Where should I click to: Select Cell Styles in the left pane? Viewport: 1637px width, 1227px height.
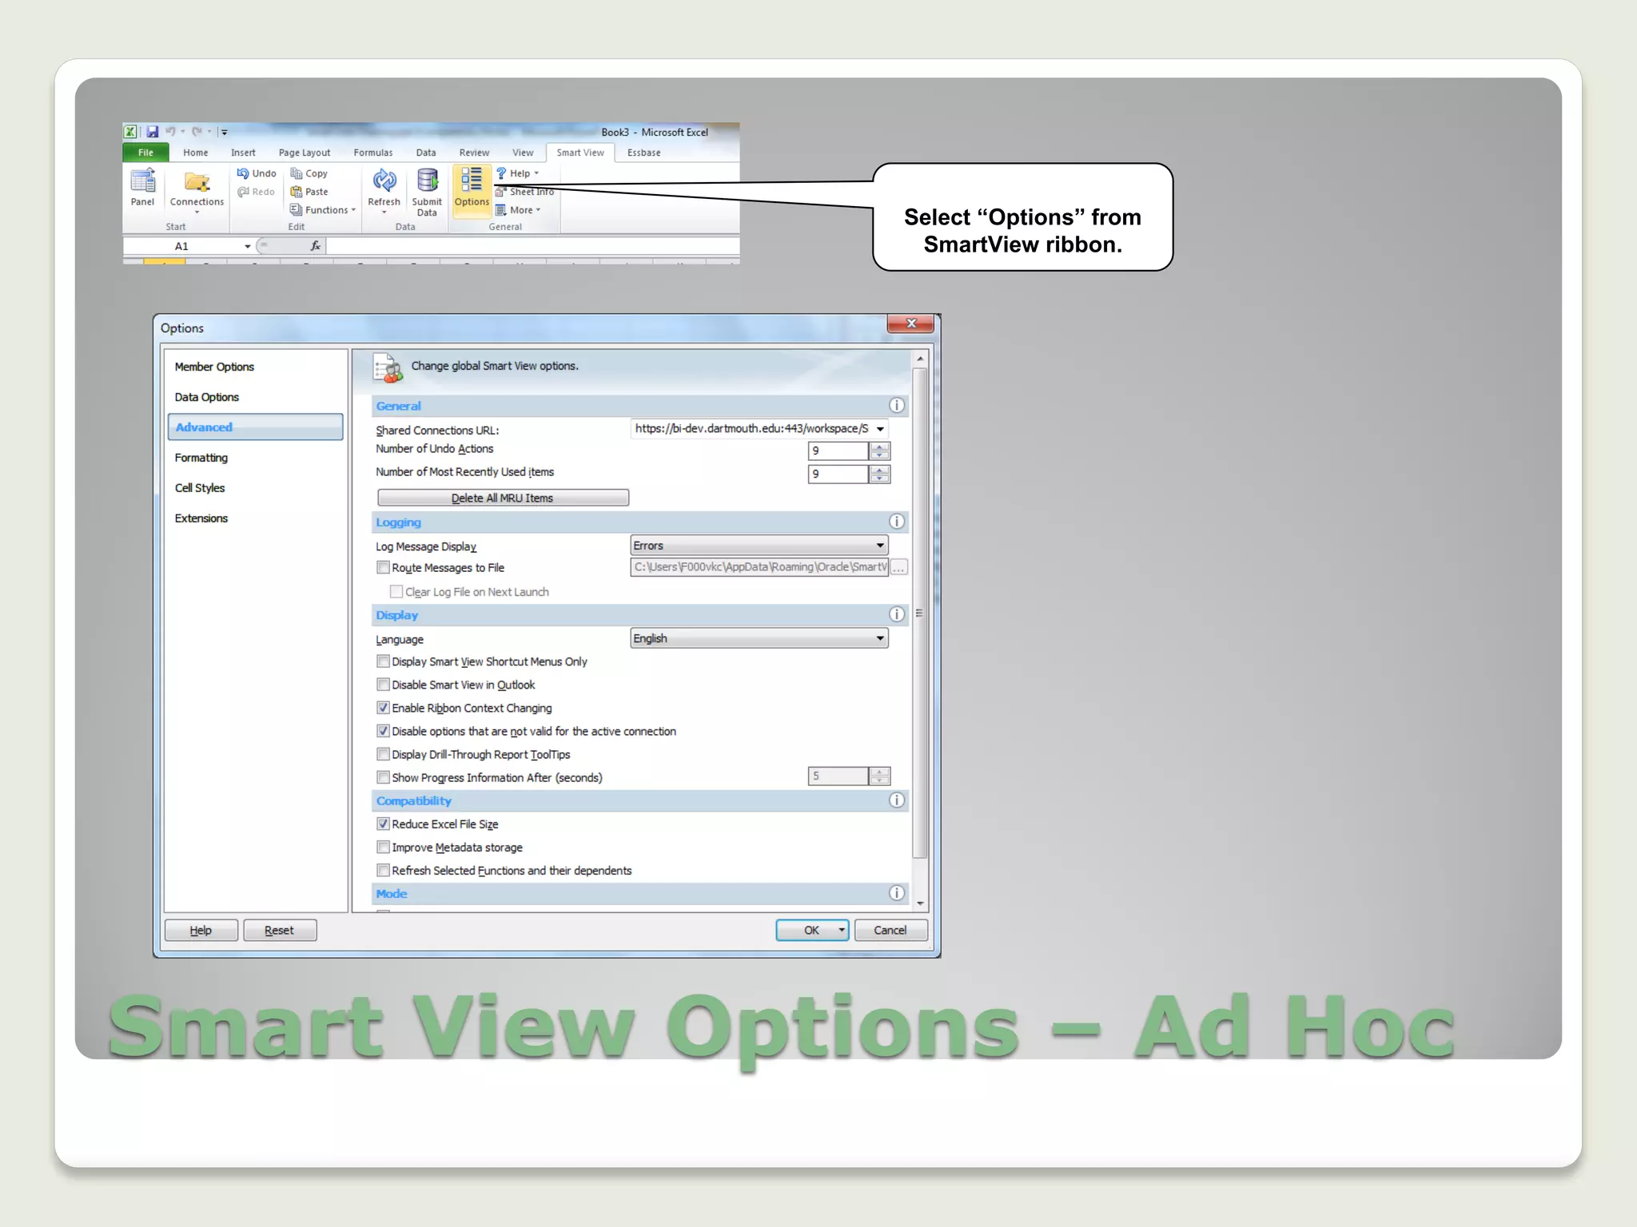[255, 488]
